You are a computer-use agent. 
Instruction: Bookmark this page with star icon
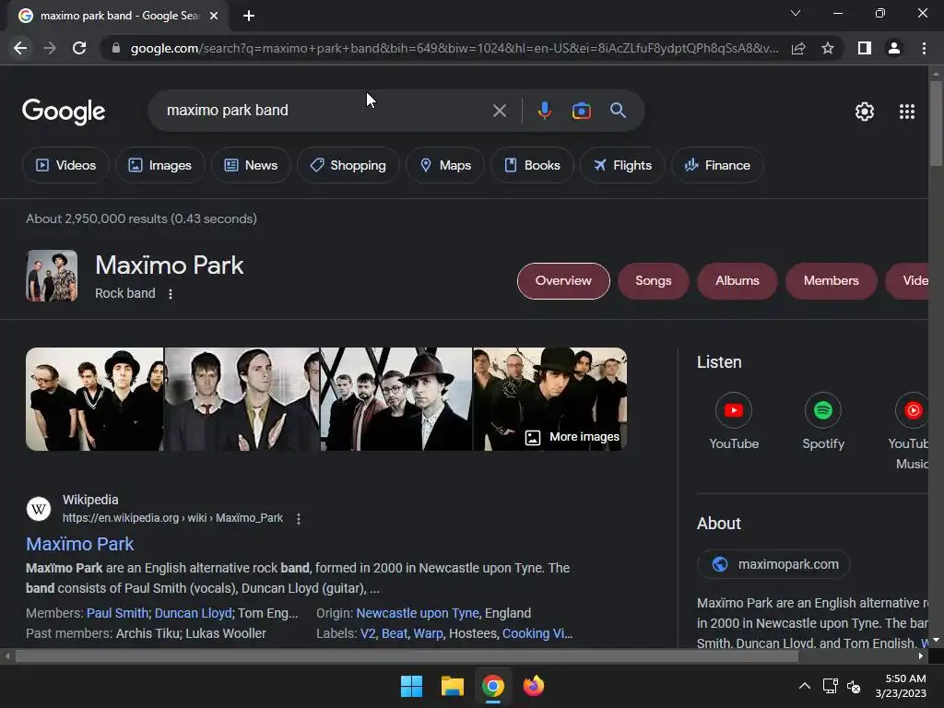(828, 48)
